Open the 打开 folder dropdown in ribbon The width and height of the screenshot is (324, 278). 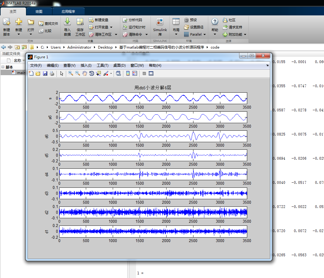(31, 27)
